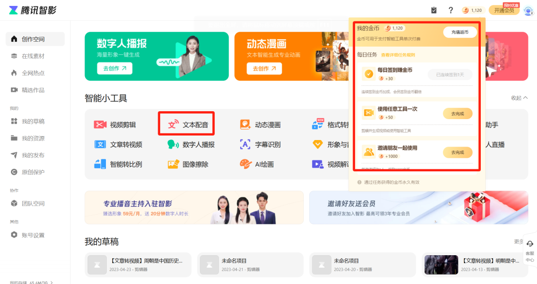
Task: Click the 原创保护 copyright icon
Action: point(14,172)
